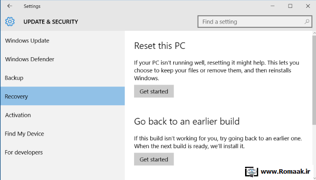Minimize the Settings window
The image size is (316, 180).
[272, 6]
